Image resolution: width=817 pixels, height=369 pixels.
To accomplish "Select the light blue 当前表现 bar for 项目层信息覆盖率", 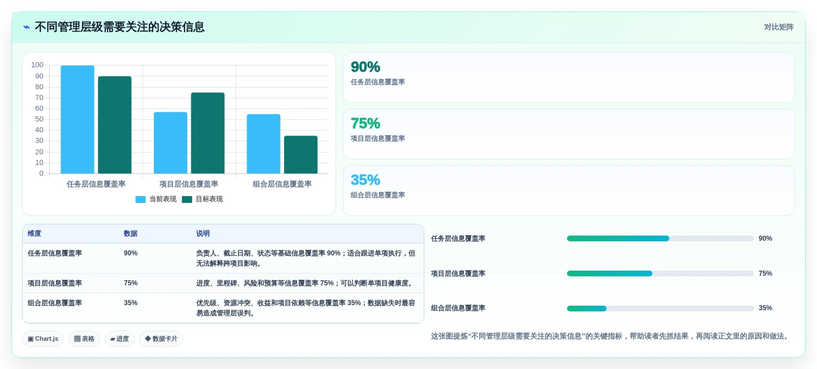I will tap(170, 143).
